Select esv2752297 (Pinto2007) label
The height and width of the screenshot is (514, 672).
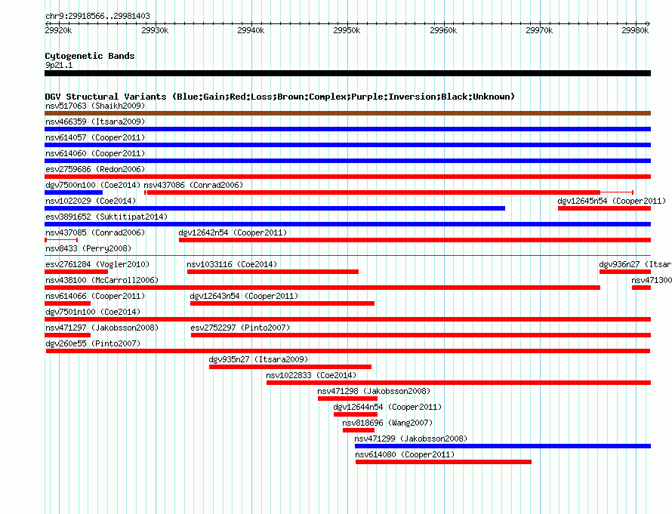tap(240, 328)
